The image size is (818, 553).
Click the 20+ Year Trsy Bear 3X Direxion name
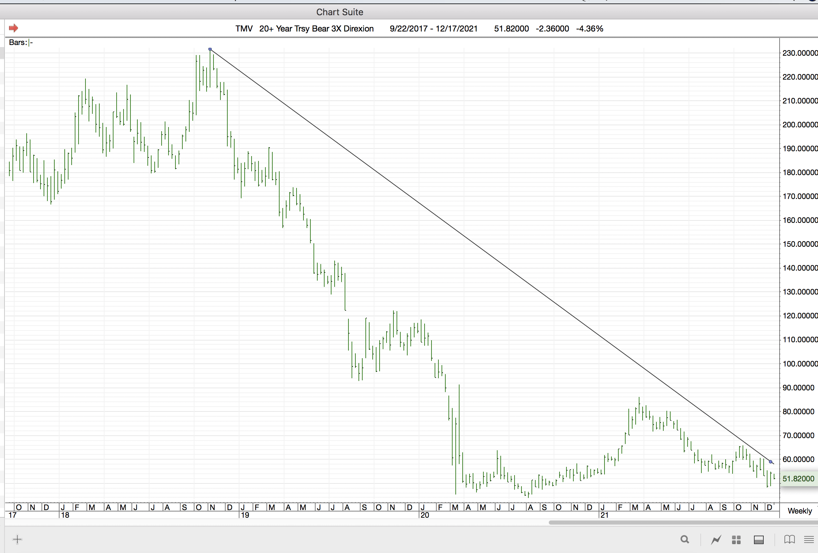[x=316, y=28]
